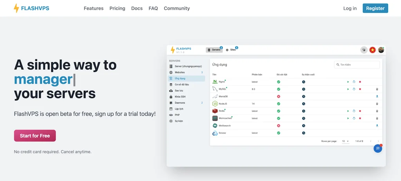Viewport: 401px width, 181px height.
Task: Click the MySQL version 8.0 cell
Action: pos(253,89)
